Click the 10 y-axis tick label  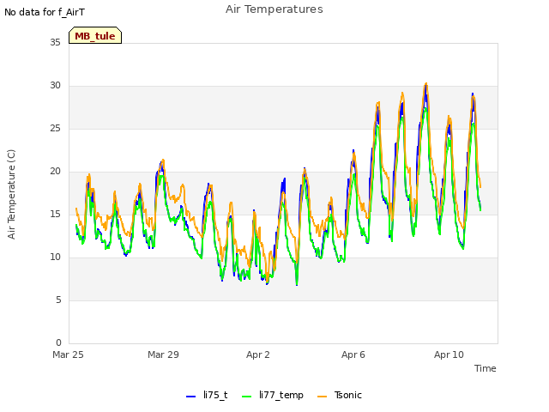pos(55,257)
